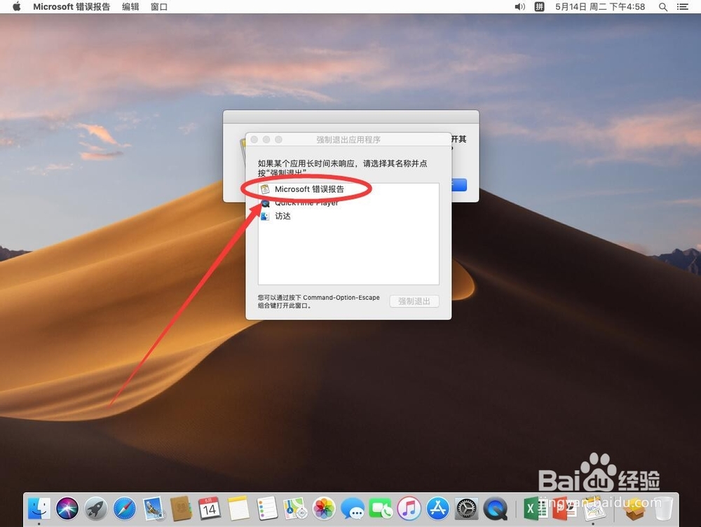The height and width of the screenshot is (527, 701).
Task: Open Calendar icon showing 14
Action: pos(210,508)
